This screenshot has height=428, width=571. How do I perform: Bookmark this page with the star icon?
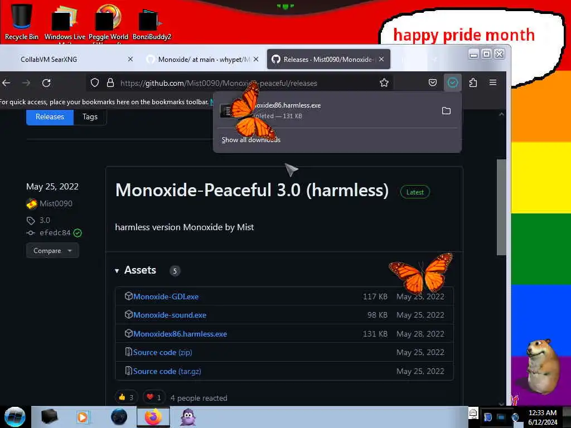pyautogui.click(x=384, y=83)
